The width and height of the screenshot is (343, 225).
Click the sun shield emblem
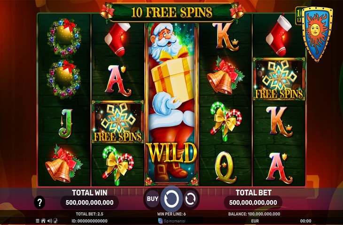[x=316, y=34]
